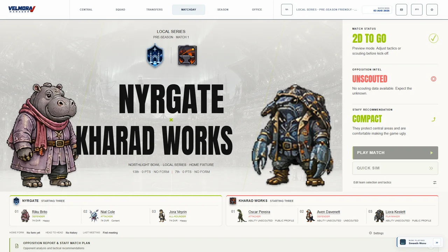Click the small Kharad Works crest in lineup
Viewport: 448px width, 252px height.
(x=233, y=201)
